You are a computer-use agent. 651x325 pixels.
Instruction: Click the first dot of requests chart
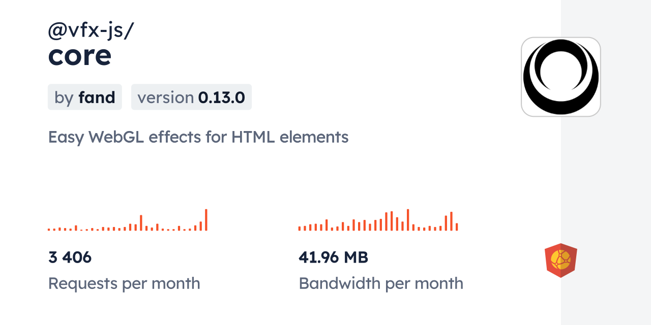[49, 230]
